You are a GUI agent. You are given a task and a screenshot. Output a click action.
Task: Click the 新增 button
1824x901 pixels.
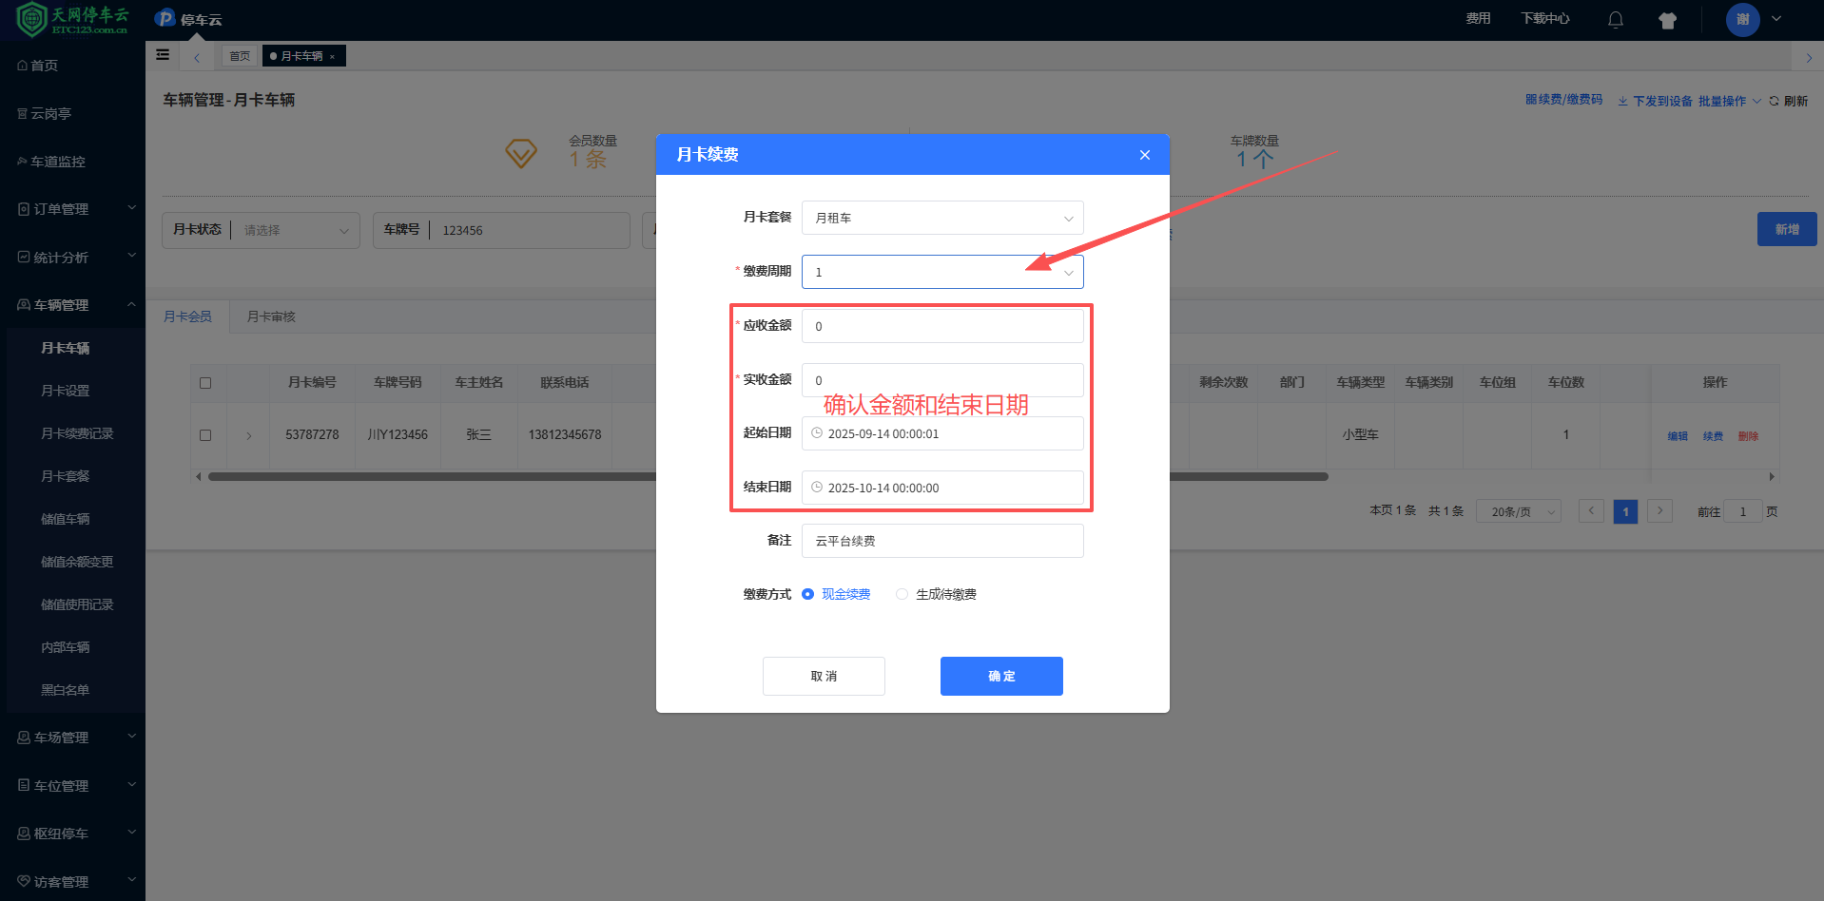1787,229
